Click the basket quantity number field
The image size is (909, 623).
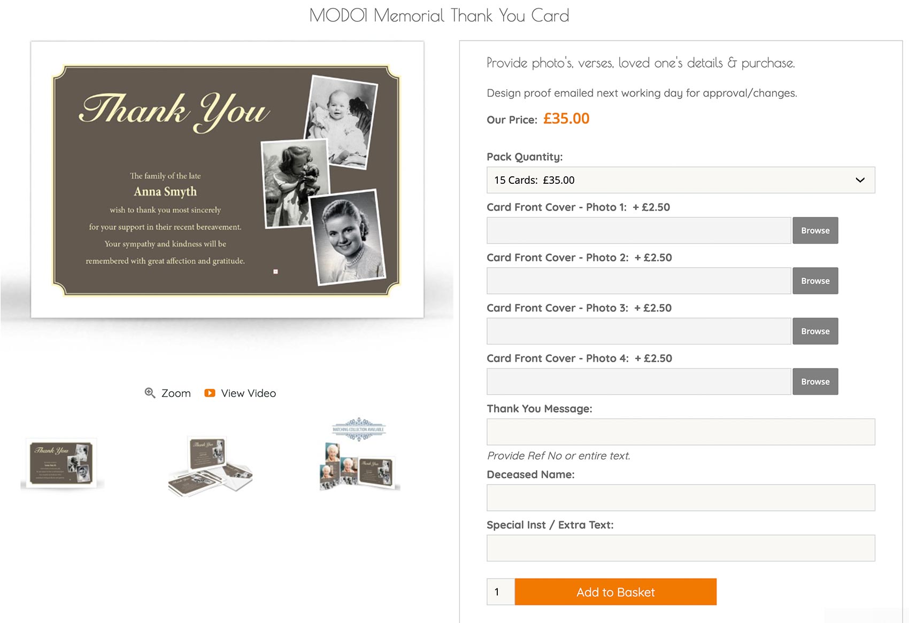(x=500, y=592)
